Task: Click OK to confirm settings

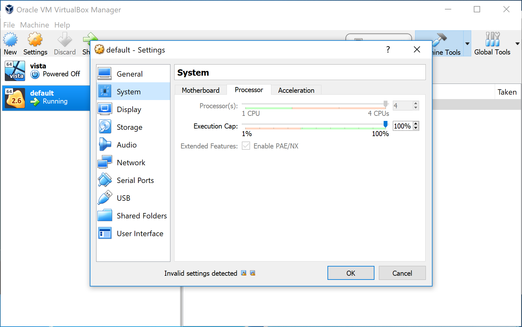Action: tap(351, 273)
